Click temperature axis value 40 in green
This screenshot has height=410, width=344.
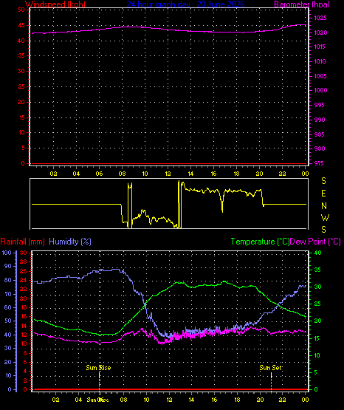pos(317,253)
